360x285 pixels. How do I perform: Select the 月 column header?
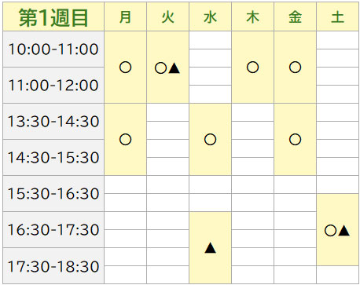click(125, 16)
